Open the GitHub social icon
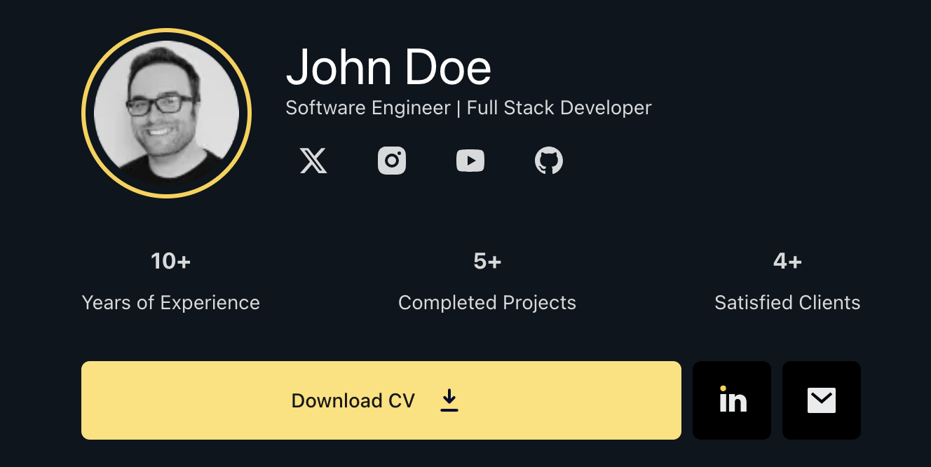 (549, 161)
